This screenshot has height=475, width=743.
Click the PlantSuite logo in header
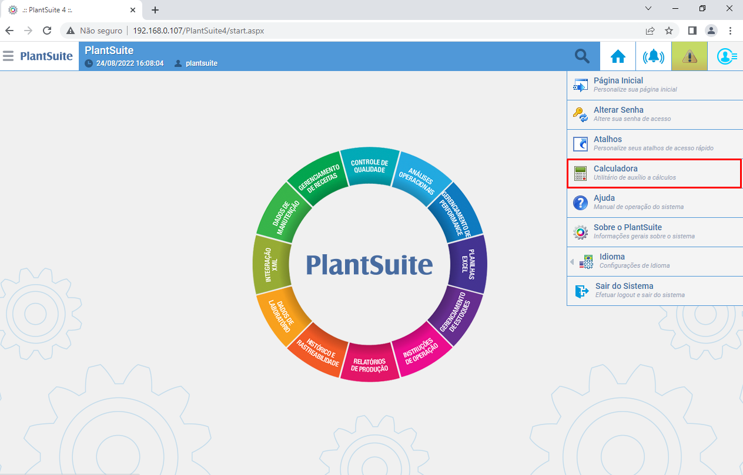[x=46, y=56]
